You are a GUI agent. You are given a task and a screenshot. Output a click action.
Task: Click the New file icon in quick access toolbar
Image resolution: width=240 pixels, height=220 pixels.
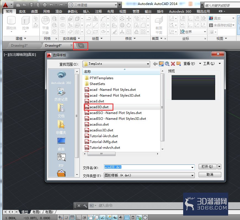point(18,5)
